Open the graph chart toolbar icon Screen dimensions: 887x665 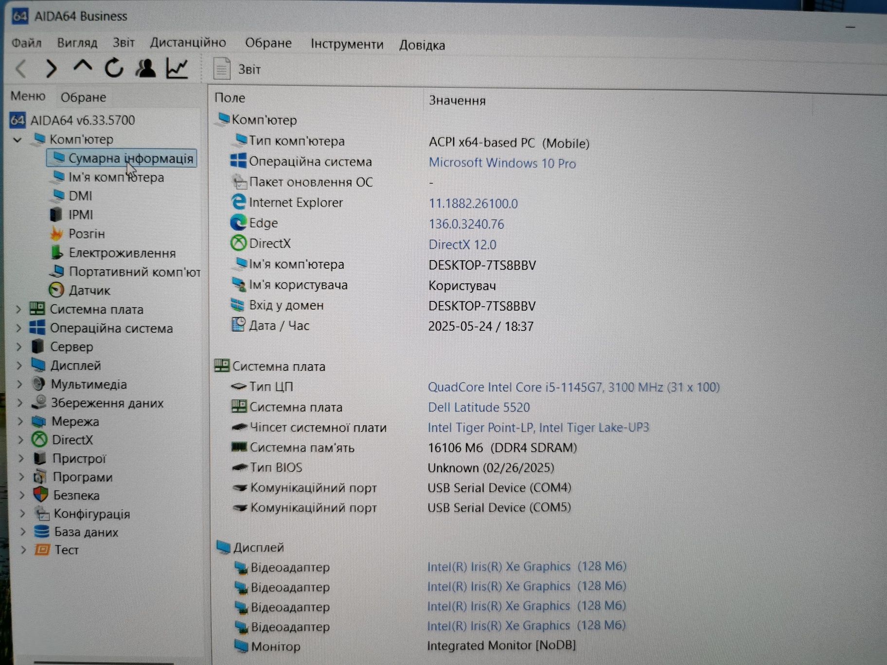coord(177,68)
